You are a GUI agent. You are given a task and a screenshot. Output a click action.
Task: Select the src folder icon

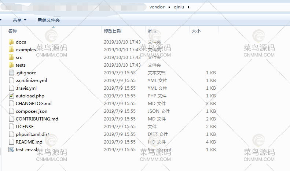tap(11, 57)
